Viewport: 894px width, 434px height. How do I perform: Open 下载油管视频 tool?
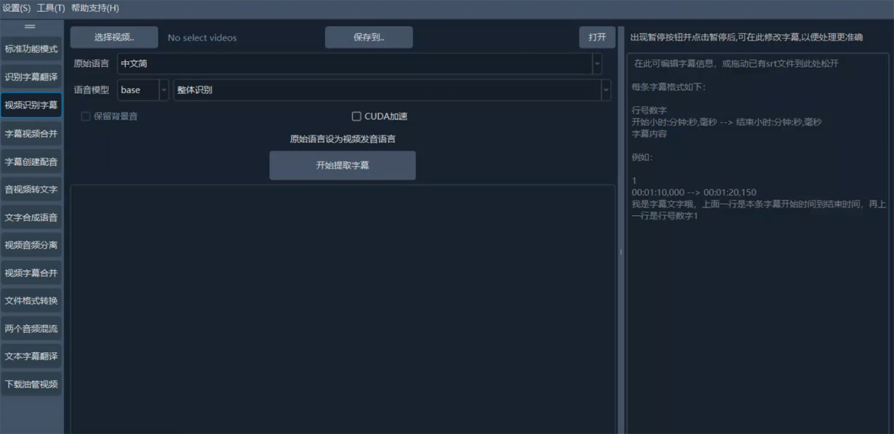[x=31, y=385]
